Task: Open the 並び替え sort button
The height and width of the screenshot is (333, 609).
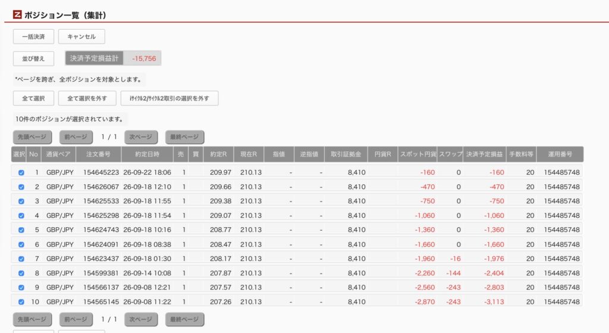Action: point(33,59)
